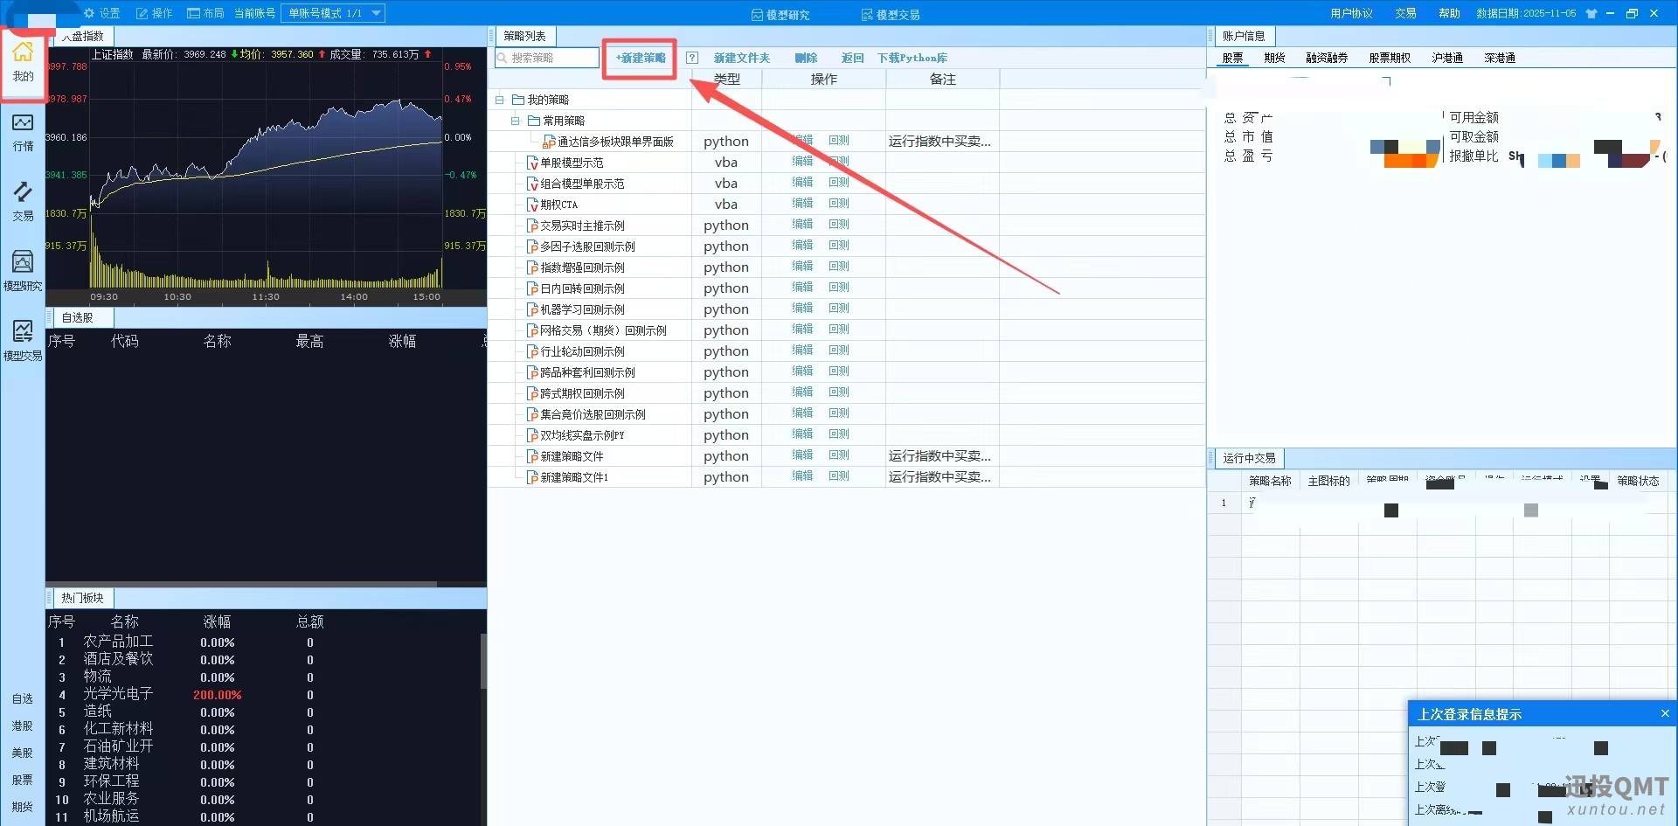Toggle the favorite star near the data date
This screenshot has height=826, width=1678.
[1591, 13]
